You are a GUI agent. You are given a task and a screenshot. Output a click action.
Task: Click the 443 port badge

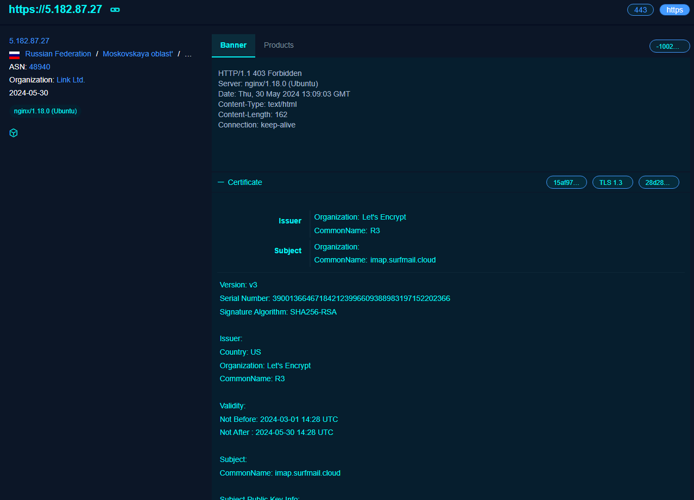click(x=640, y=10)
